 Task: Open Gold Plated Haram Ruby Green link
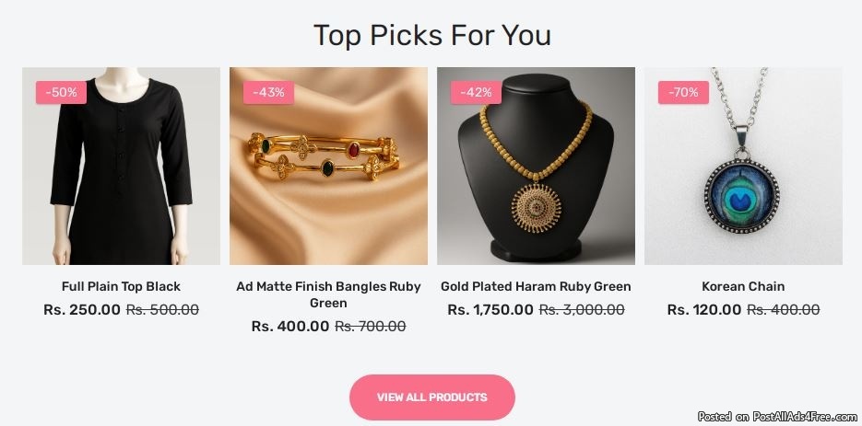click(x=536, y=286)
